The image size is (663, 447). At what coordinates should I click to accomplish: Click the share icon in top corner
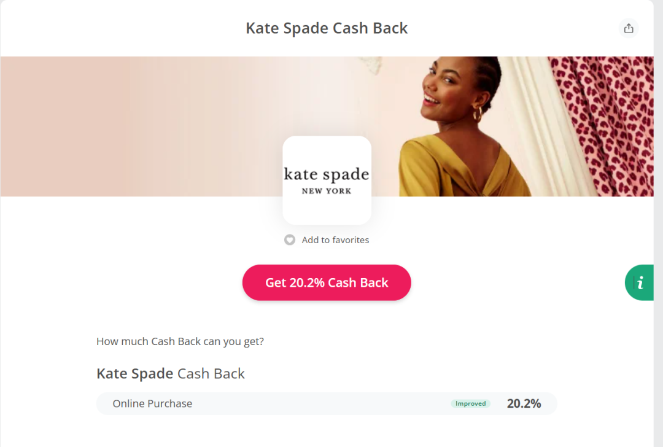(x=628, y=28)
